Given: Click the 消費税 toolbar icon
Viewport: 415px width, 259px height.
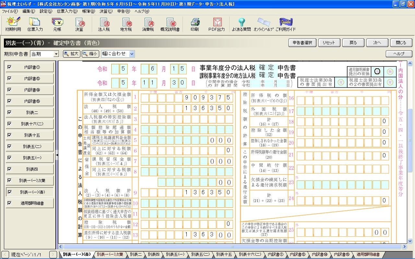Looking at the screenshot, I should (x=148, y=24).
